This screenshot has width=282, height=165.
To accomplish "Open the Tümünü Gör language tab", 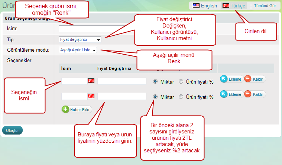I will click(x=265, y=6).
